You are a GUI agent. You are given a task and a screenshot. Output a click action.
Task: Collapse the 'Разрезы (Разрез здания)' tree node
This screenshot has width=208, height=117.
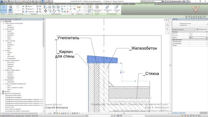(x=3, y=70)
